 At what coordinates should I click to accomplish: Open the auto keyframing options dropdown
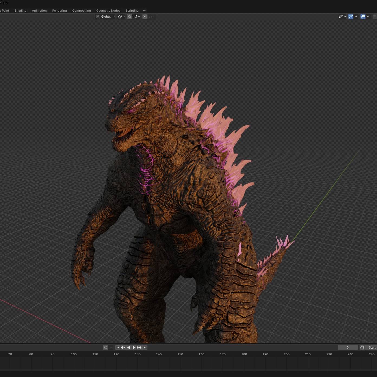click(111, 347)
